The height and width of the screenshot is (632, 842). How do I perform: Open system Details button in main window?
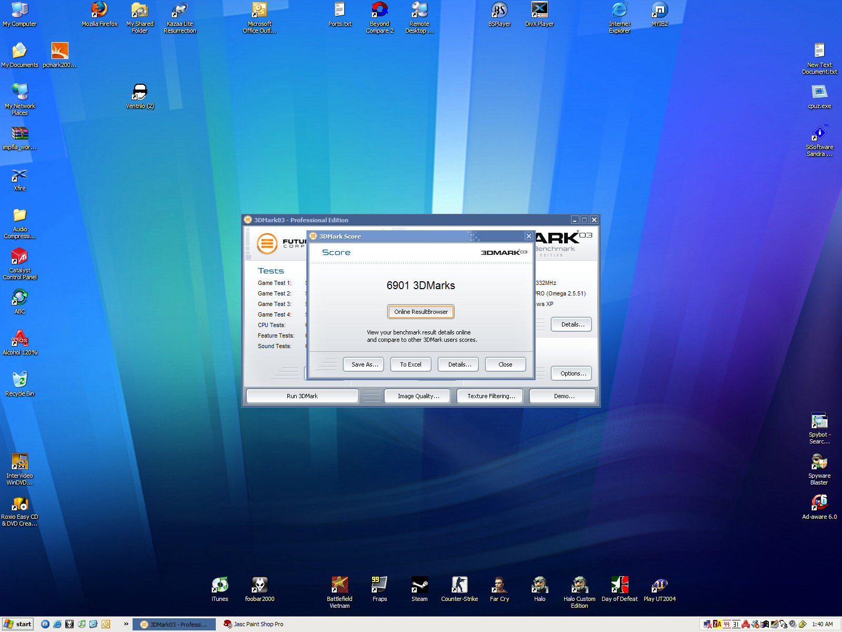(572, 324)
